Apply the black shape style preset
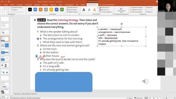 (x=30, y=10)
